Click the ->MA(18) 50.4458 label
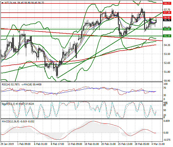 pos(31,85)
